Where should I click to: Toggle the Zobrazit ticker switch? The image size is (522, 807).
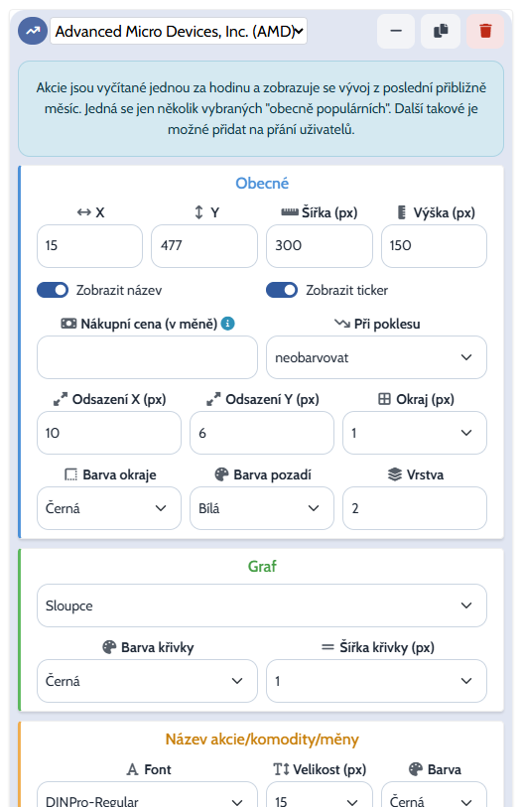282,290
